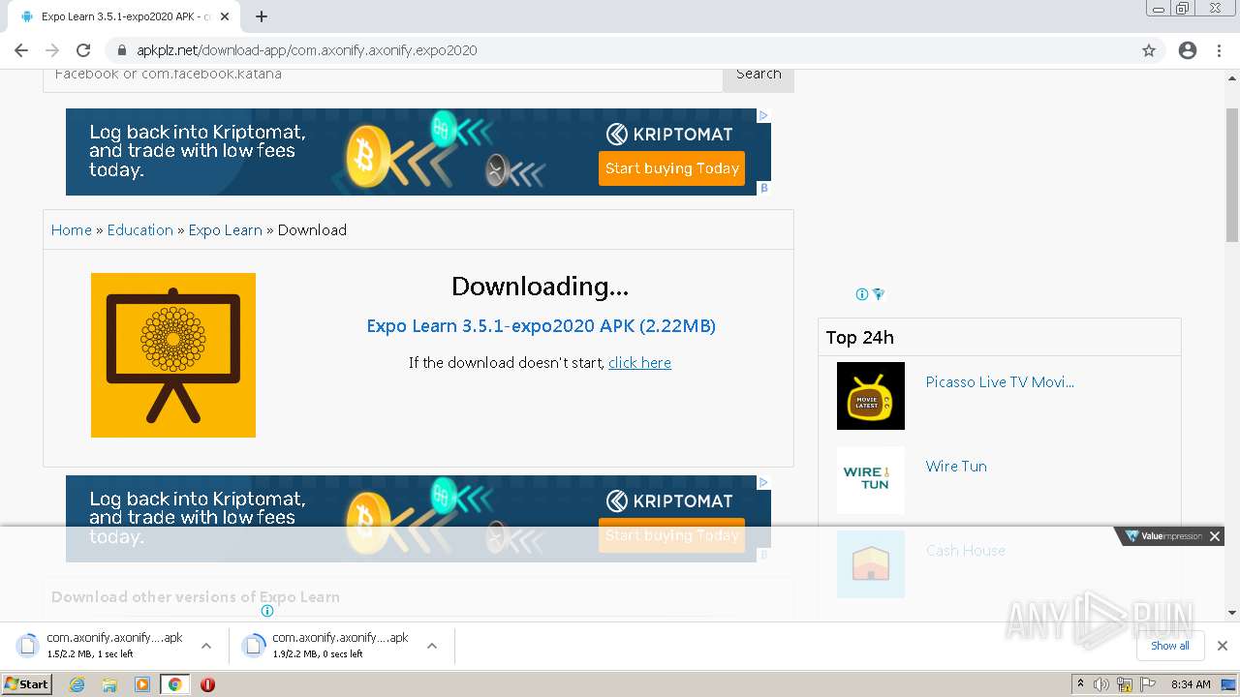Close the Valueimpression overlay ad

(x=1215, y=536)
